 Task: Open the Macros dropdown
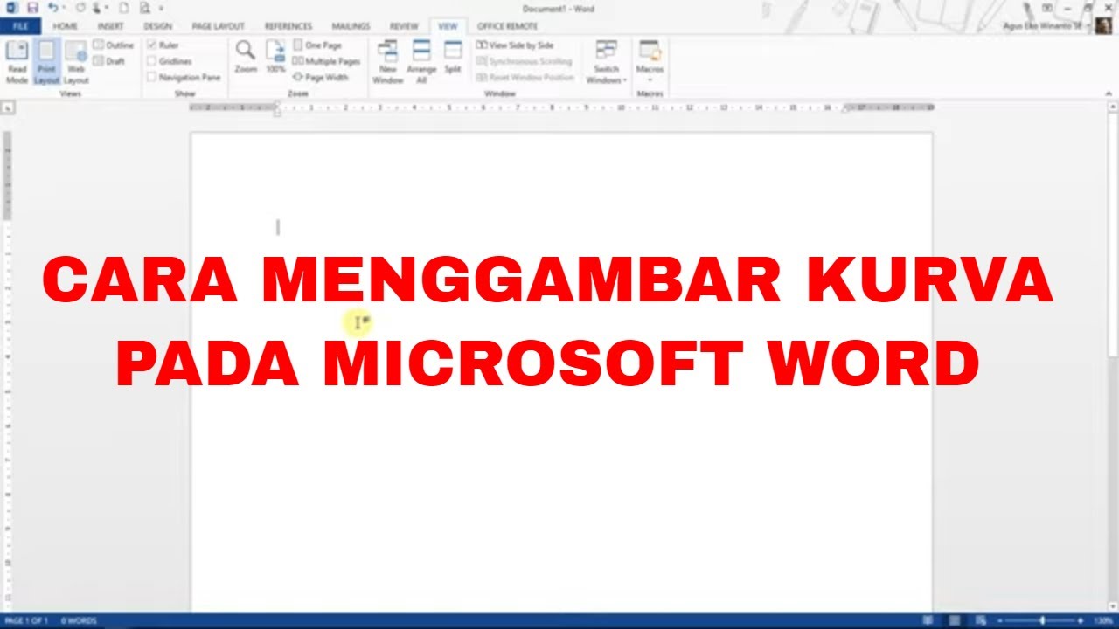point(650,62)
